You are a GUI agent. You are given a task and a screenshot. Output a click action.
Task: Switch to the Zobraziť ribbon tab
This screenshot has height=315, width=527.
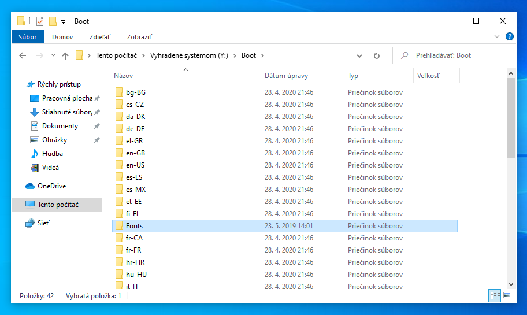[x=140, y=37]
